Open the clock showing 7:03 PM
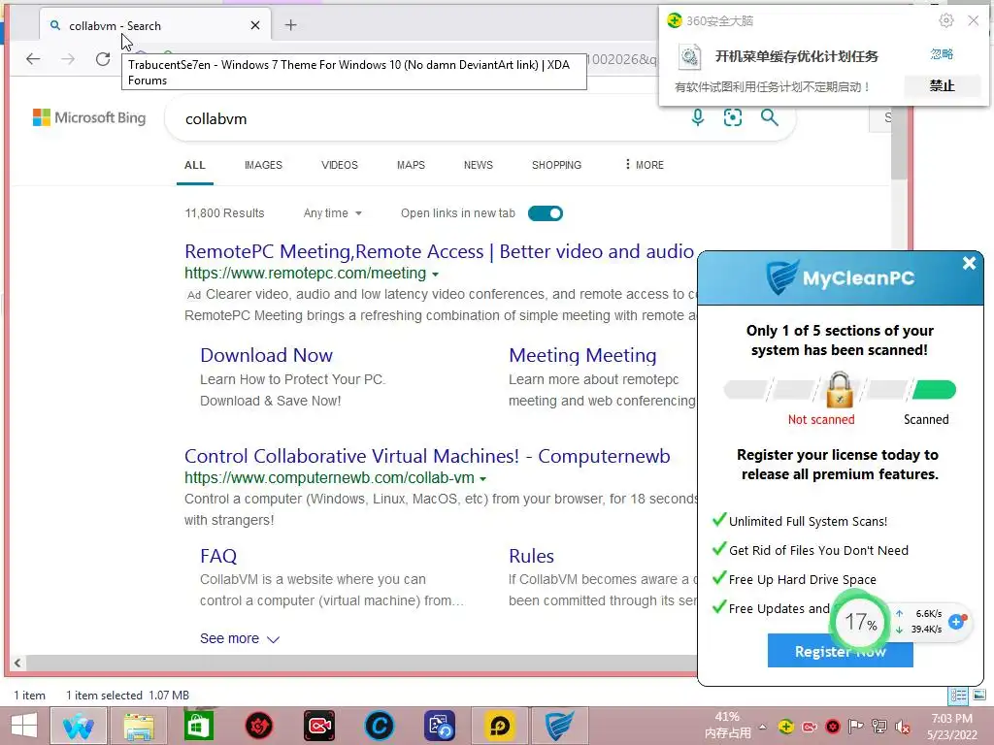Screen dimensions: 994x745 (x=952, y=727)
